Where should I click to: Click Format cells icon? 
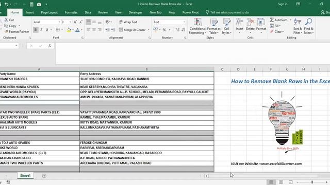coord(261,22)
